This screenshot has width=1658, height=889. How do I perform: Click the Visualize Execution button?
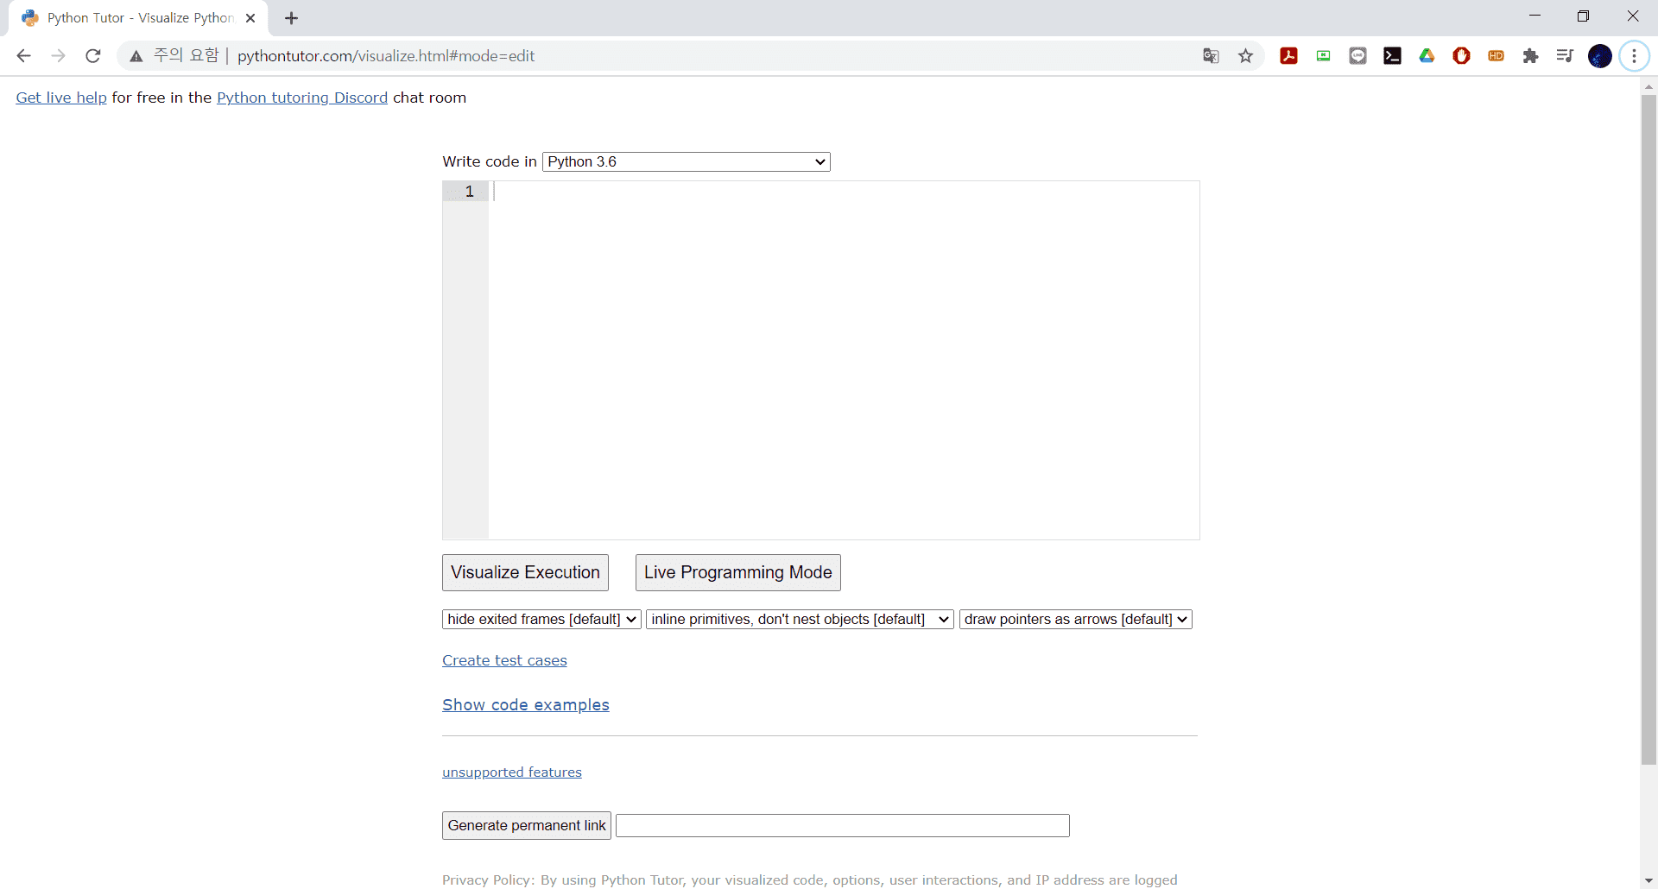click(525, 572)
